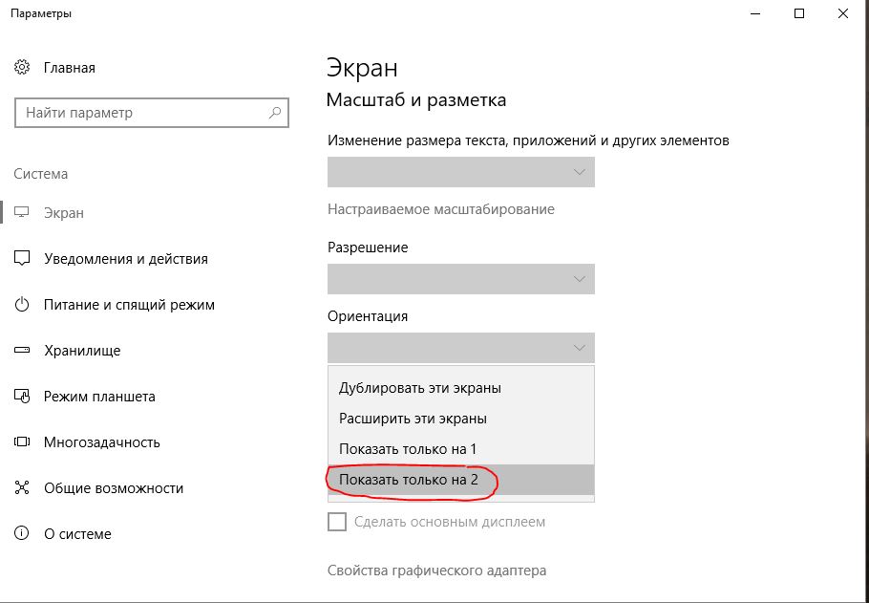The height and width of the screenshot is (603, 869).
Task: Open the Ориентация dropdown
Action: [x=460, y=347]
